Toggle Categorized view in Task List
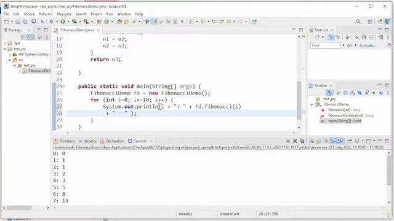Viewport: 394px width, 221px height. coord(331,37)
